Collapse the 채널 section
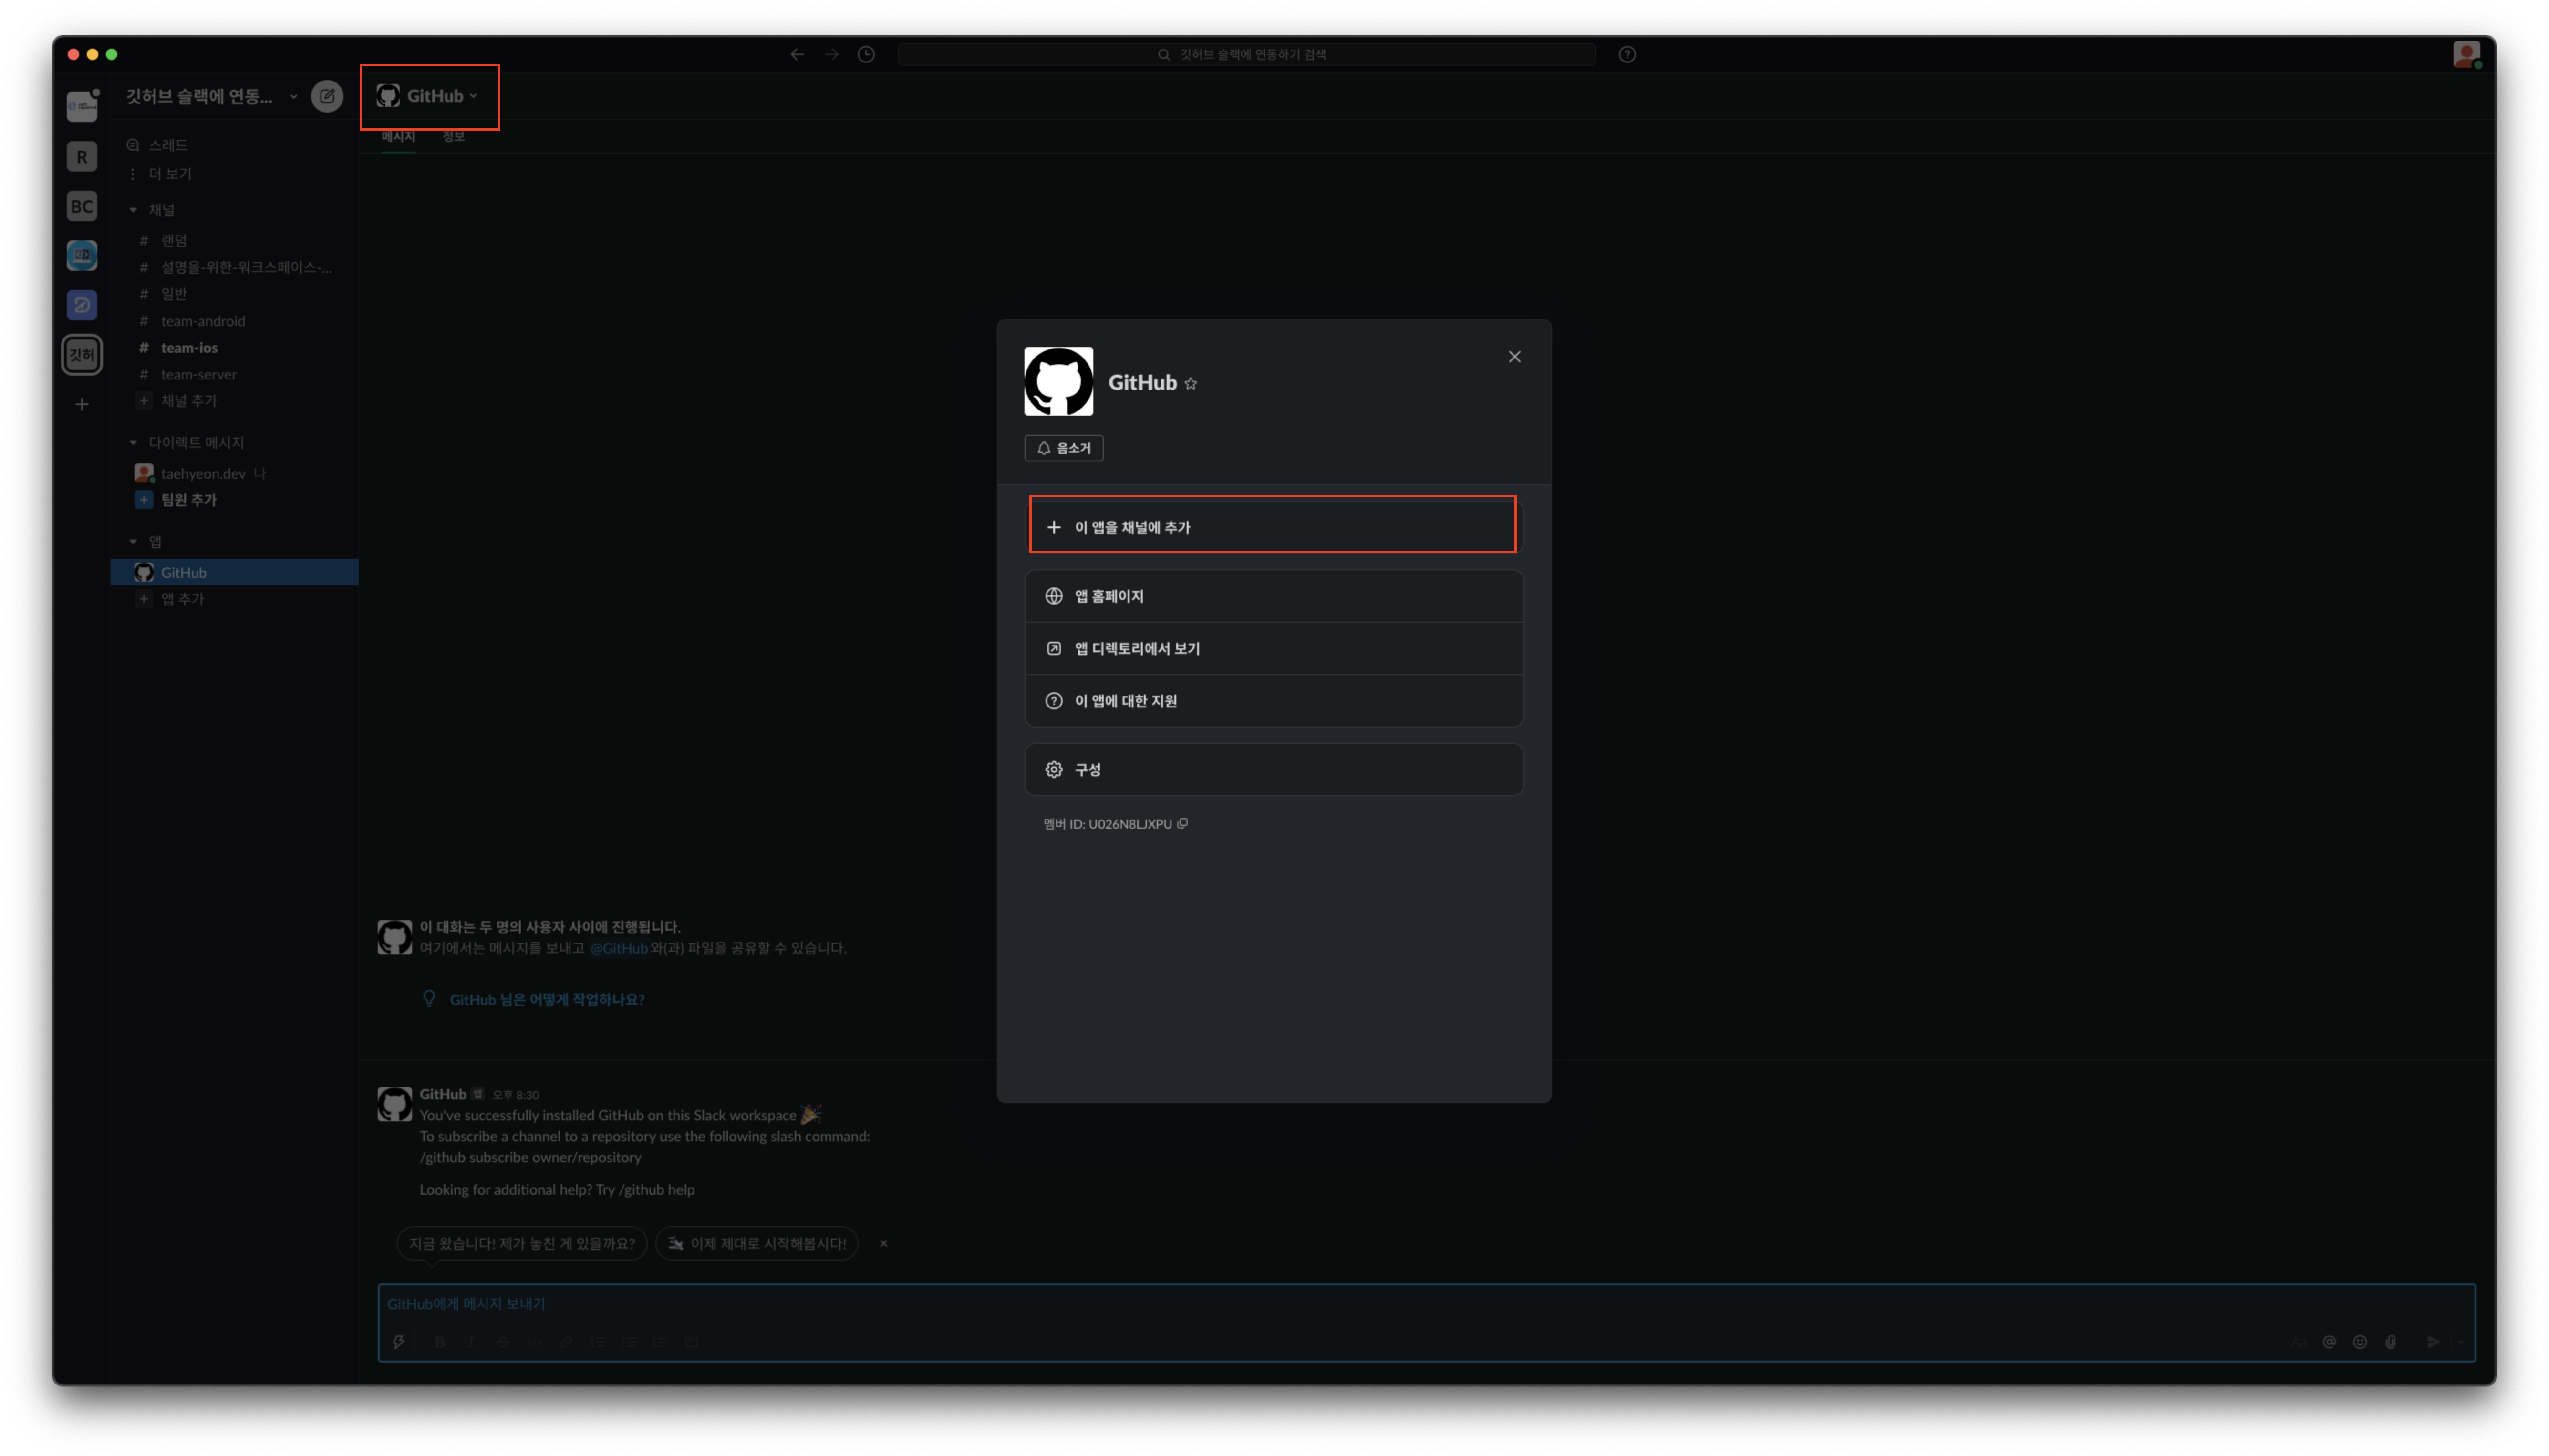 pos(133,210)
